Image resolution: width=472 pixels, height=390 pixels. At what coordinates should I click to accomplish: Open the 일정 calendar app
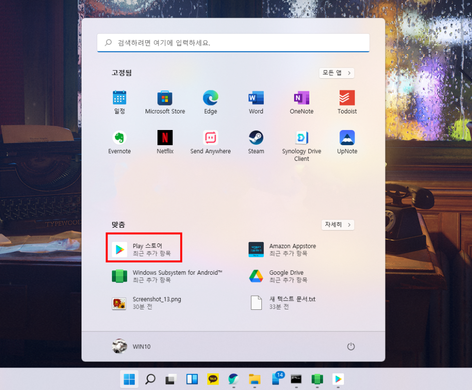click(x=120, y=103)
